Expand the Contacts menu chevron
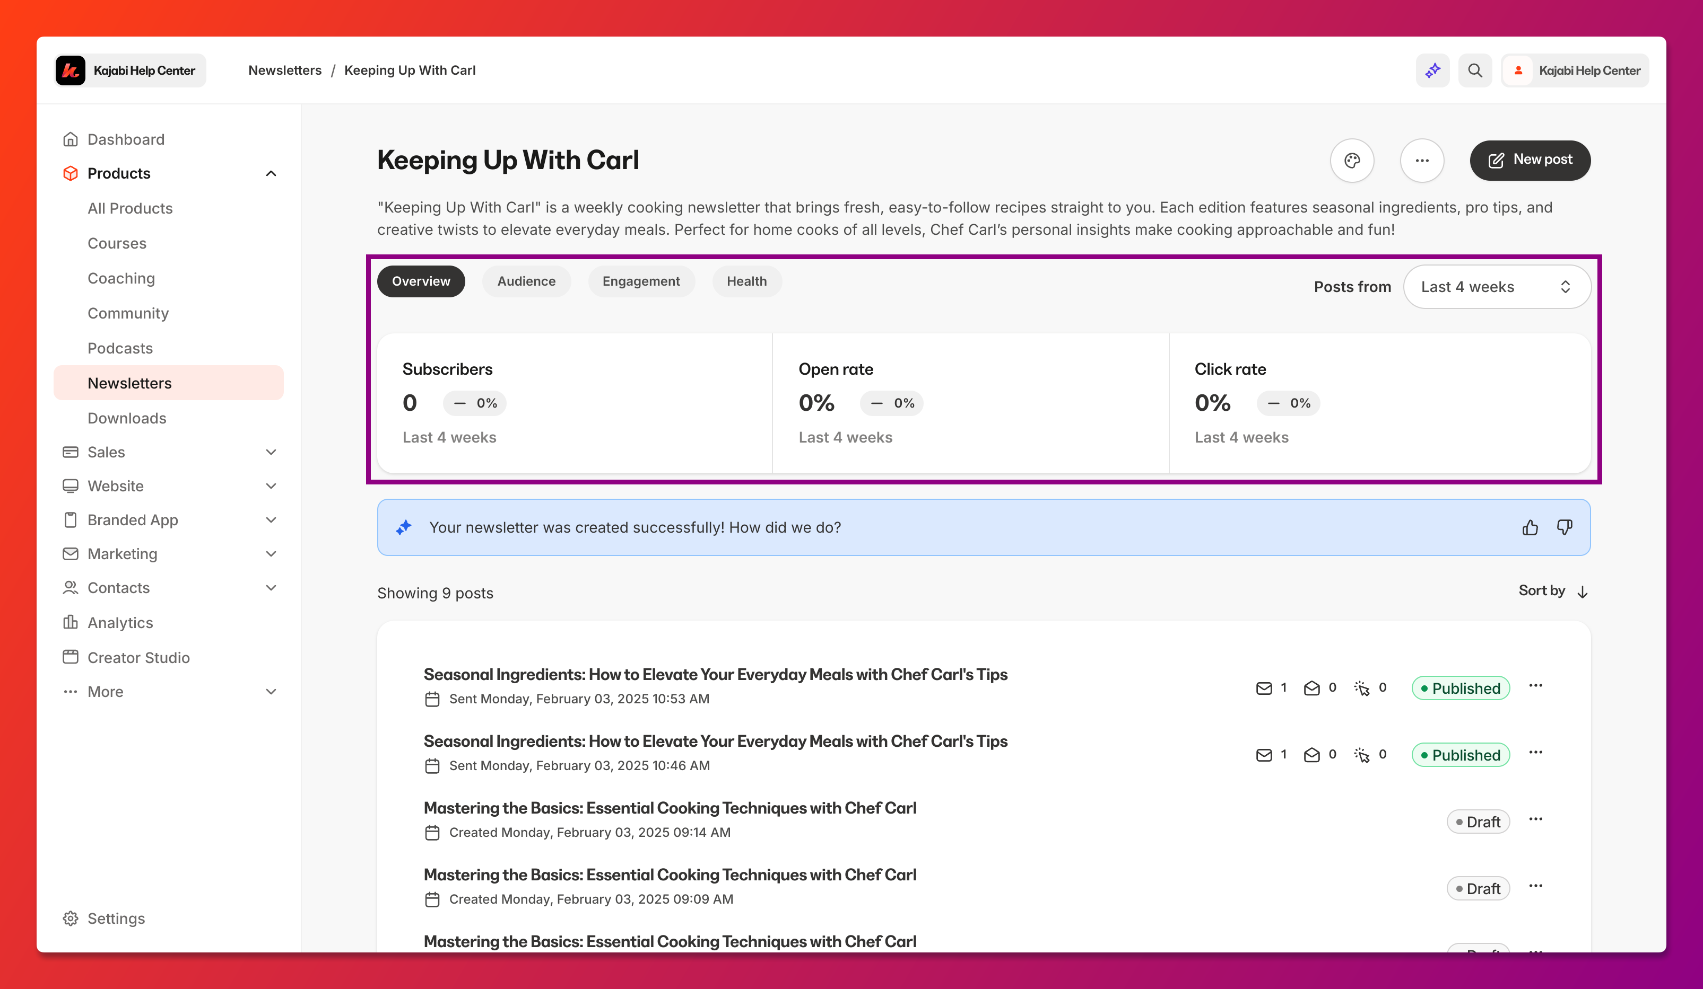The width and height of the screenshot is (1703, 989). (271, 588)
